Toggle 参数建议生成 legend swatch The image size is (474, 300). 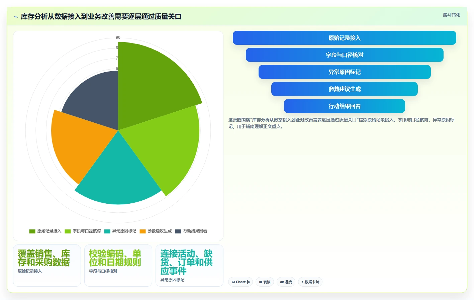(x=143, y=231)
